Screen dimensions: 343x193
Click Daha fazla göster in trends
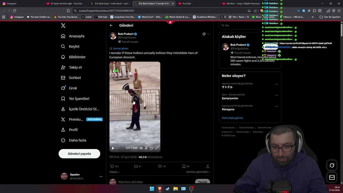coord(232,118)
